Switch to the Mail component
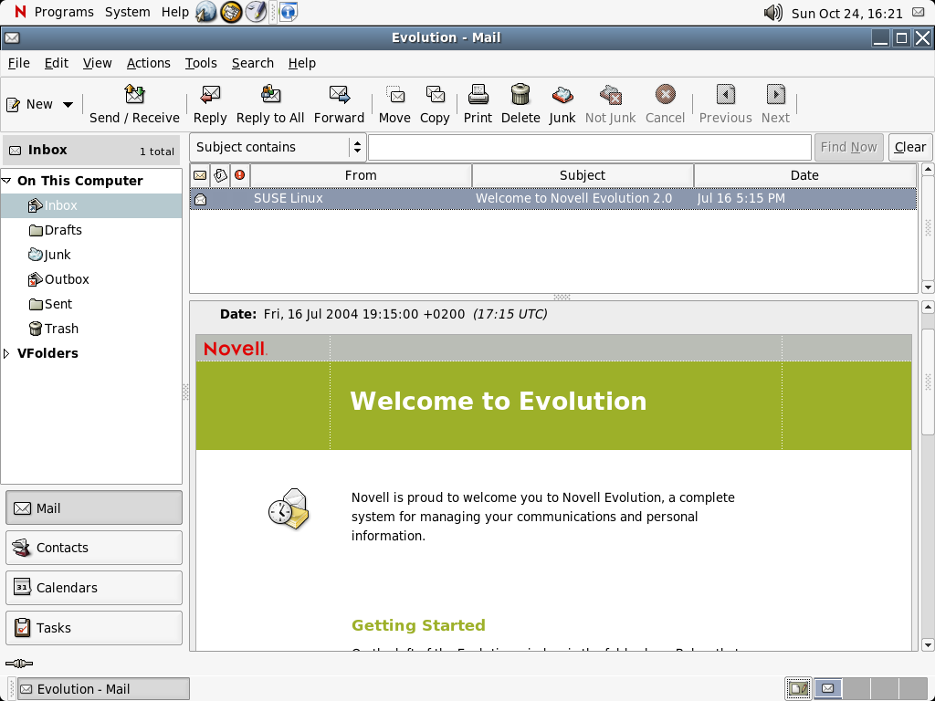This screenshot has width=935, height=701. (x=94, y=507)
